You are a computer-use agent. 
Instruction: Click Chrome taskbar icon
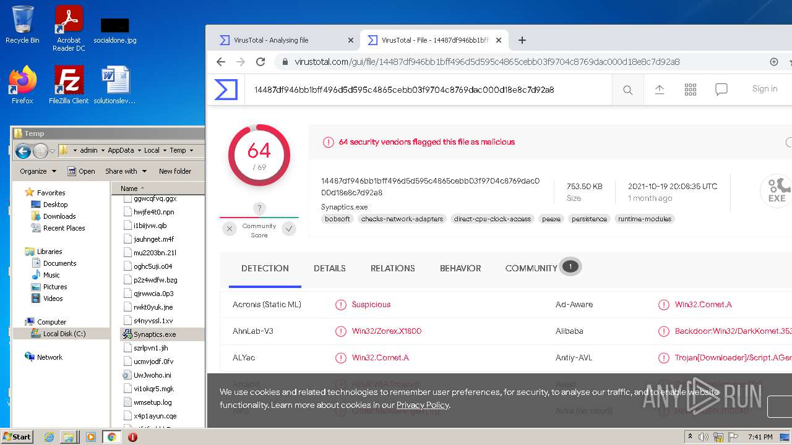click(x=111, y=437)
